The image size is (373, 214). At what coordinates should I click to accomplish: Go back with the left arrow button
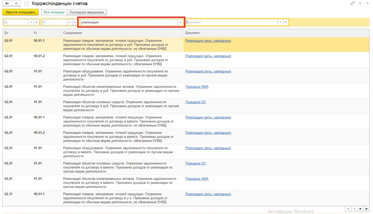(x=7, y=3)
